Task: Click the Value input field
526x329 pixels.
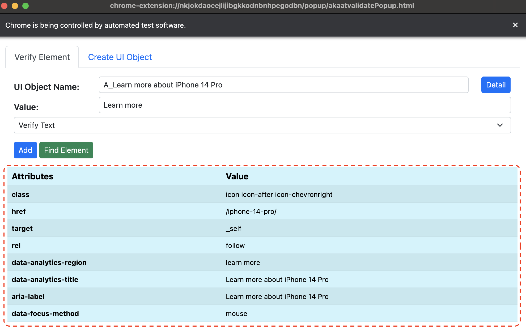Action: (305, 105)
